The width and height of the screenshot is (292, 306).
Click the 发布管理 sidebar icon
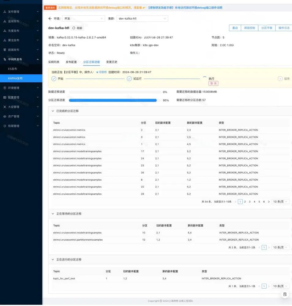pyautogui.click(x=5, y=12)
